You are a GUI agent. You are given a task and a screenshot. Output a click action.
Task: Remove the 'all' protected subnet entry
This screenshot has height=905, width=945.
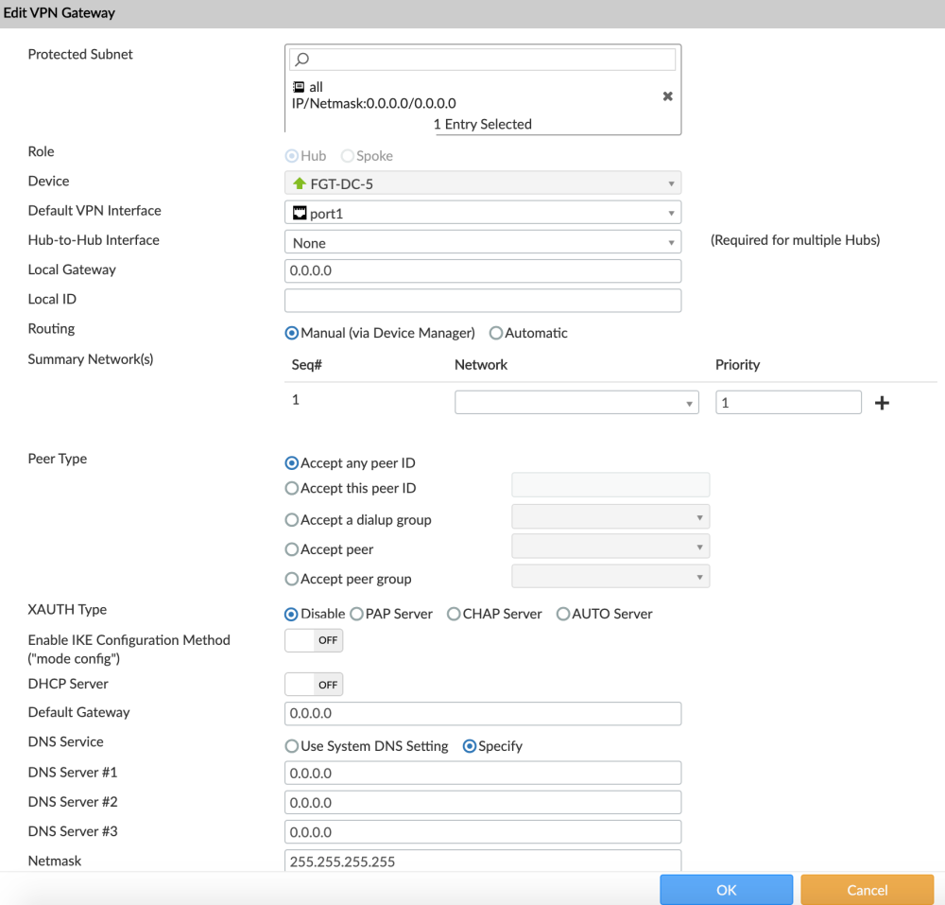668,95
